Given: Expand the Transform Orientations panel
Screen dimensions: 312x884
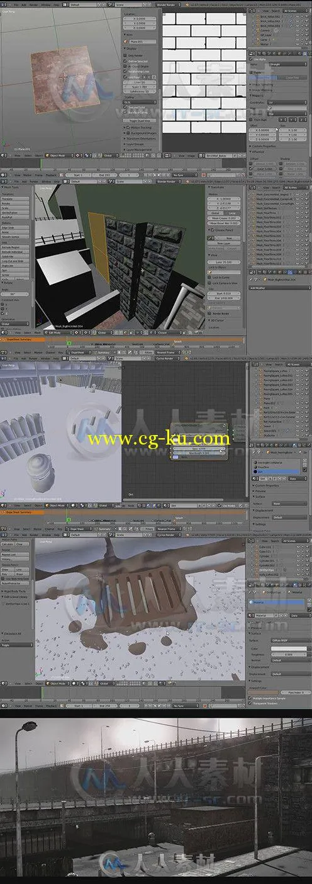Looking at the screenshot, I should pos(140,139).
